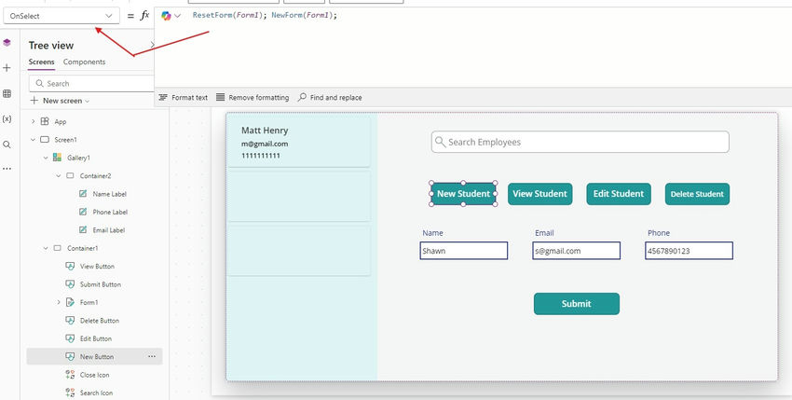Switch to the Screens tab

[x=41, y=62]
